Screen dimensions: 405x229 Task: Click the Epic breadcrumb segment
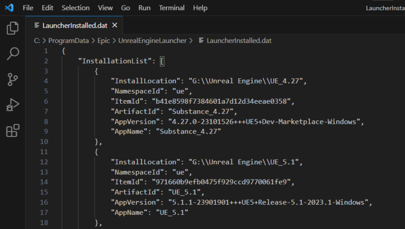(104, 41)
